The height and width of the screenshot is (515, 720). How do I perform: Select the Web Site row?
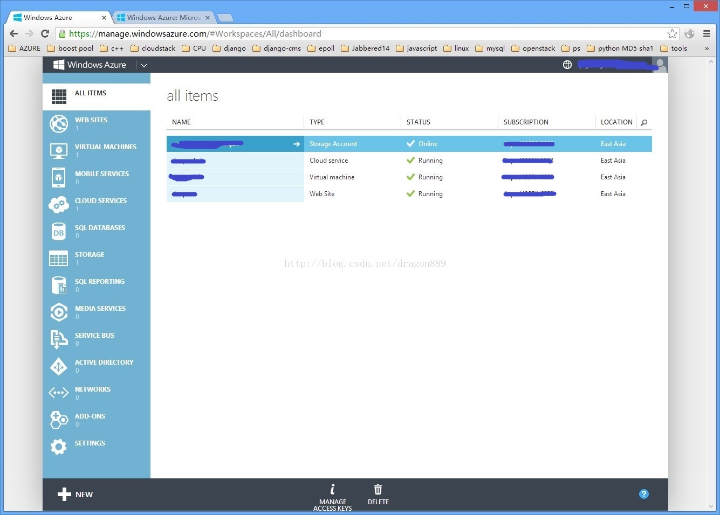pos(409,194)
